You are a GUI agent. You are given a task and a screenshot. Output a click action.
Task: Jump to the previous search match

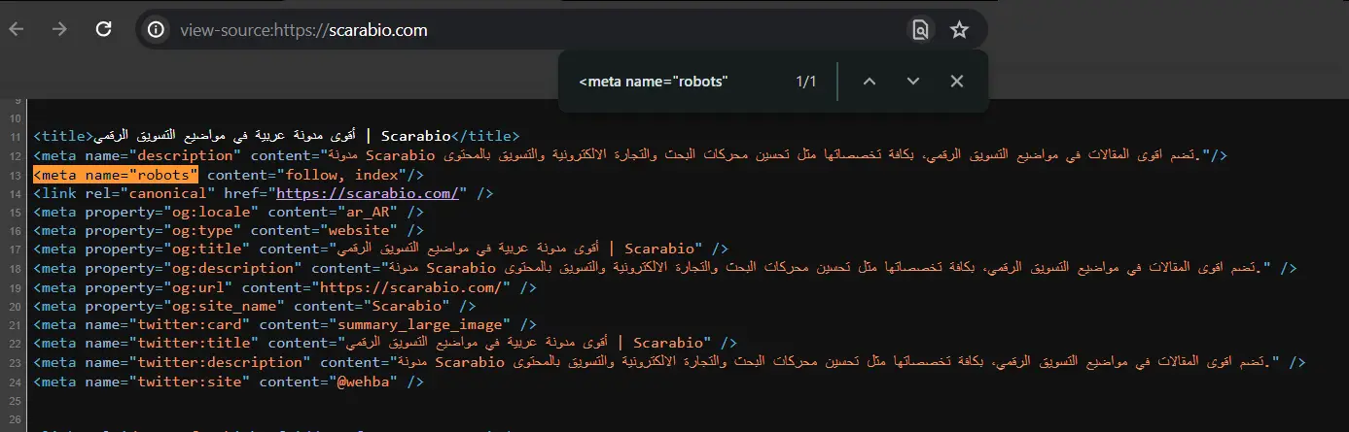870,82
